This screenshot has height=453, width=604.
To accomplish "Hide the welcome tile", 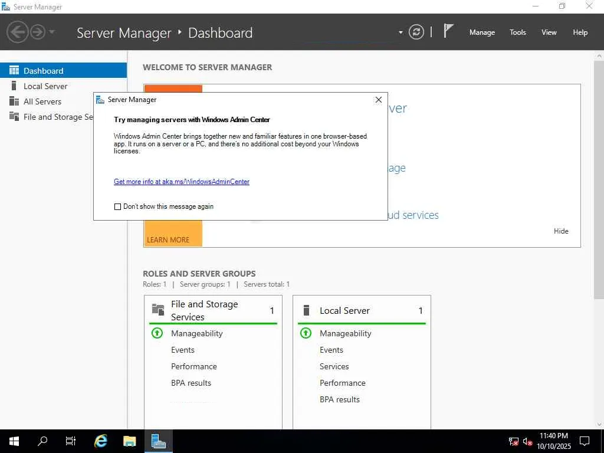I will [561, 231].
